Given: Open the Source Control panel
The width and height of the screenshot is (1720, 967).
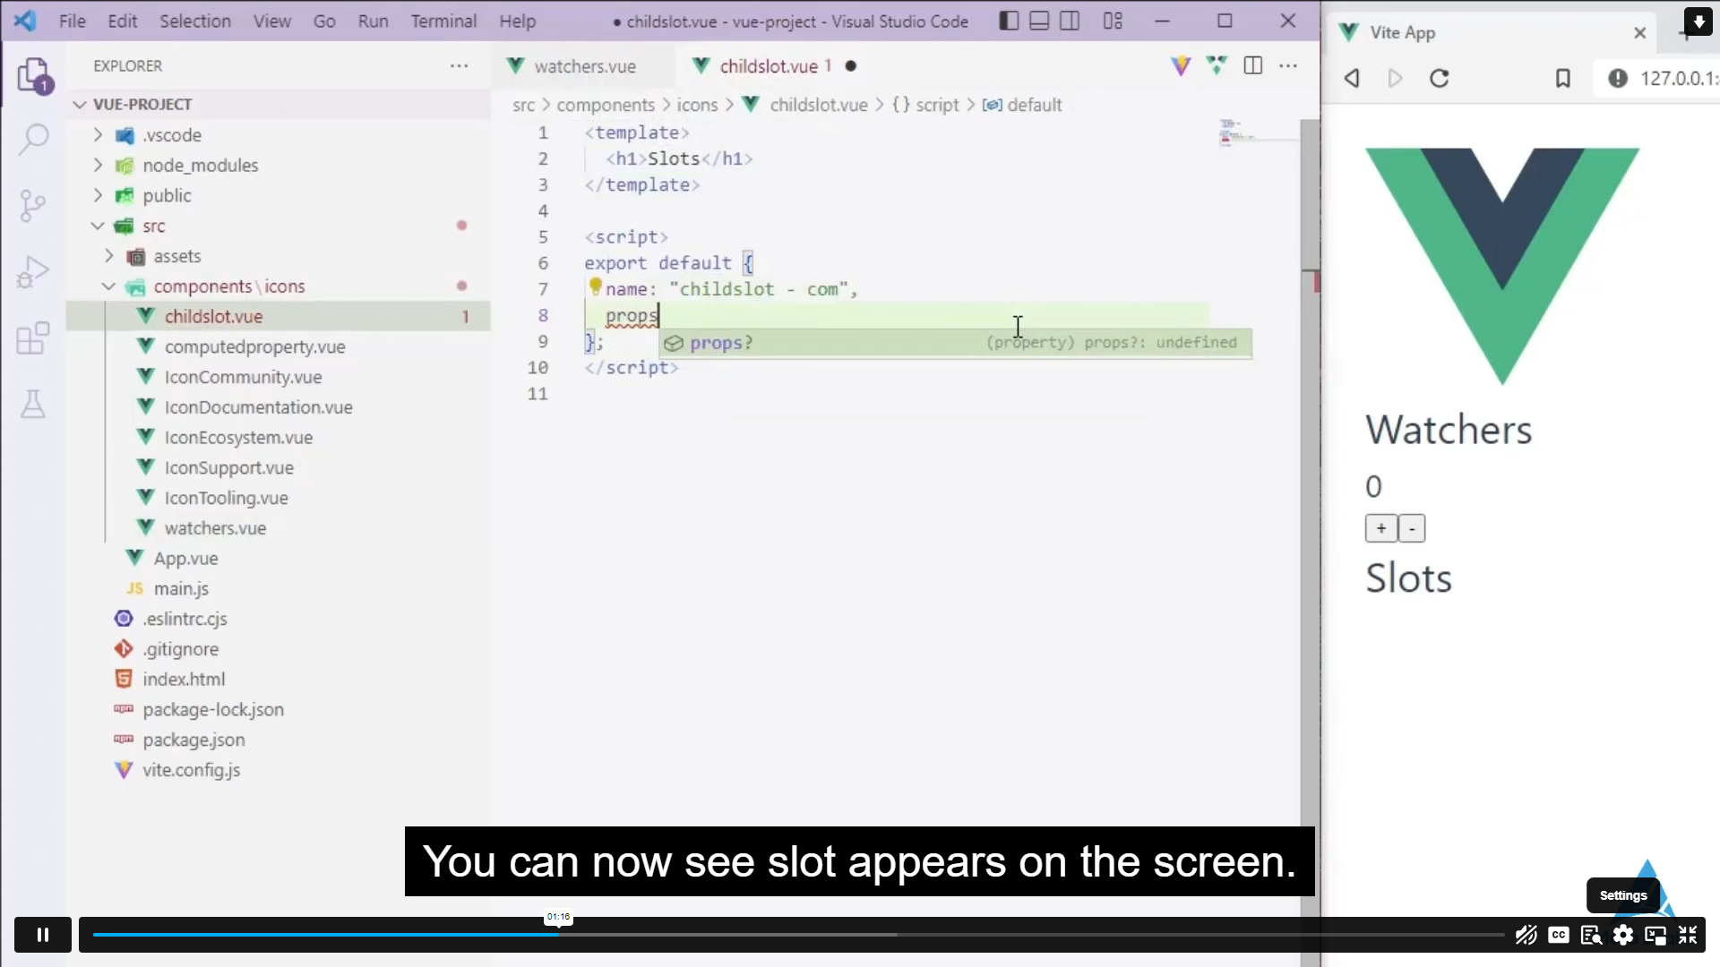Looking at the screenshot, I should (x=33, y=205).
